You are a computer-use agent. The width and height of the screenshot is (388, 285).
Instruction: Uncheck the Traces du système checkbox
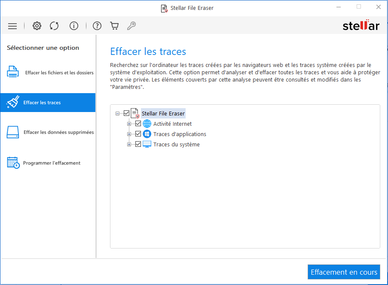138,144
